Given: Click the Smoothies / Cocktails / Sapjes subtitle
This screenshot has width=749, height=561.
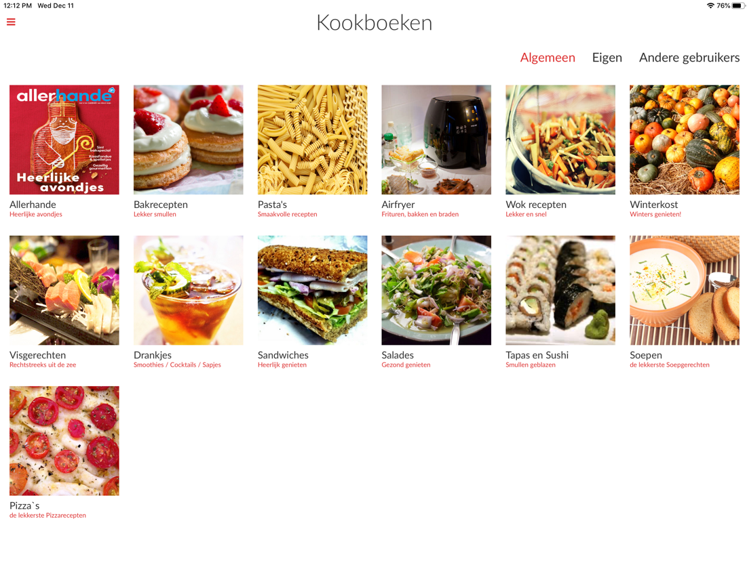Looking at the screenshot, I should click(177, 365).
